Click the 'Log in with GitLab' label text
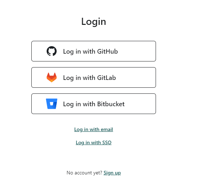This screenshot has width=214, height=184. pos(89,78)
